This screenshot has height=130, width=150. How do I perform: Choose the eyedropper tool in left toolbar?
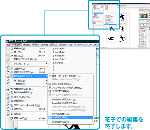7,108
